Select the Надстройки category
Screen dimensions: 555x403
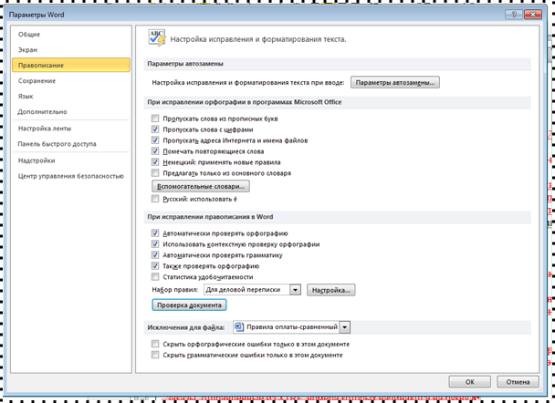point(37,160)
